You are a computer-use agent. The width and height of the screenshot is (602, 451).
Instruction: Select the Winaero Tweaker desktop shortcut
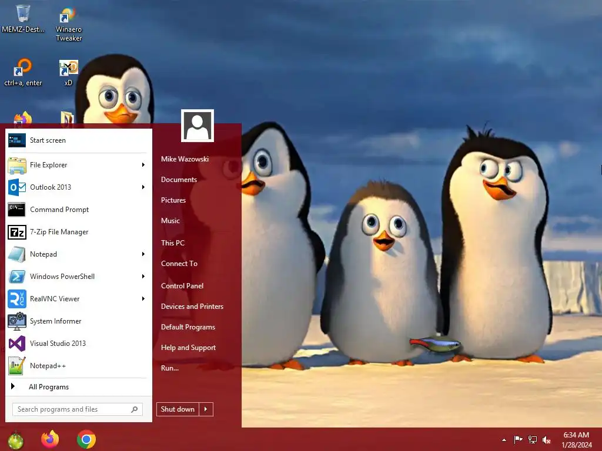[x=69, y=24]
